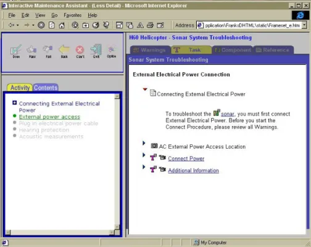Viewport: 311px width, 247px height.
Task: Click the task hammer icon beside Additional Information
Action: (153, 169)
